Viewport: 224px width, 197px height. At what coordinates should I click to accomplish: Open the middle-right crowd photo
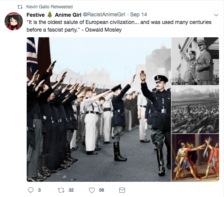195,110
